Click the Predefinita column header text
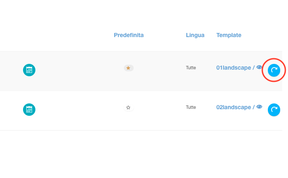 pyautogui.click(x=128, y=35)
